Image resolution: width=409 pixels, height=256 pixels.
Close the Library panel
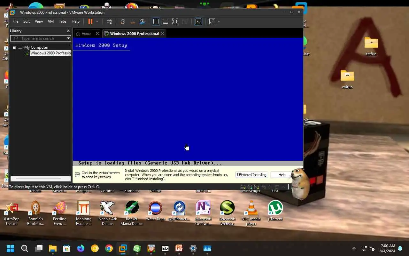pos(68,31)
